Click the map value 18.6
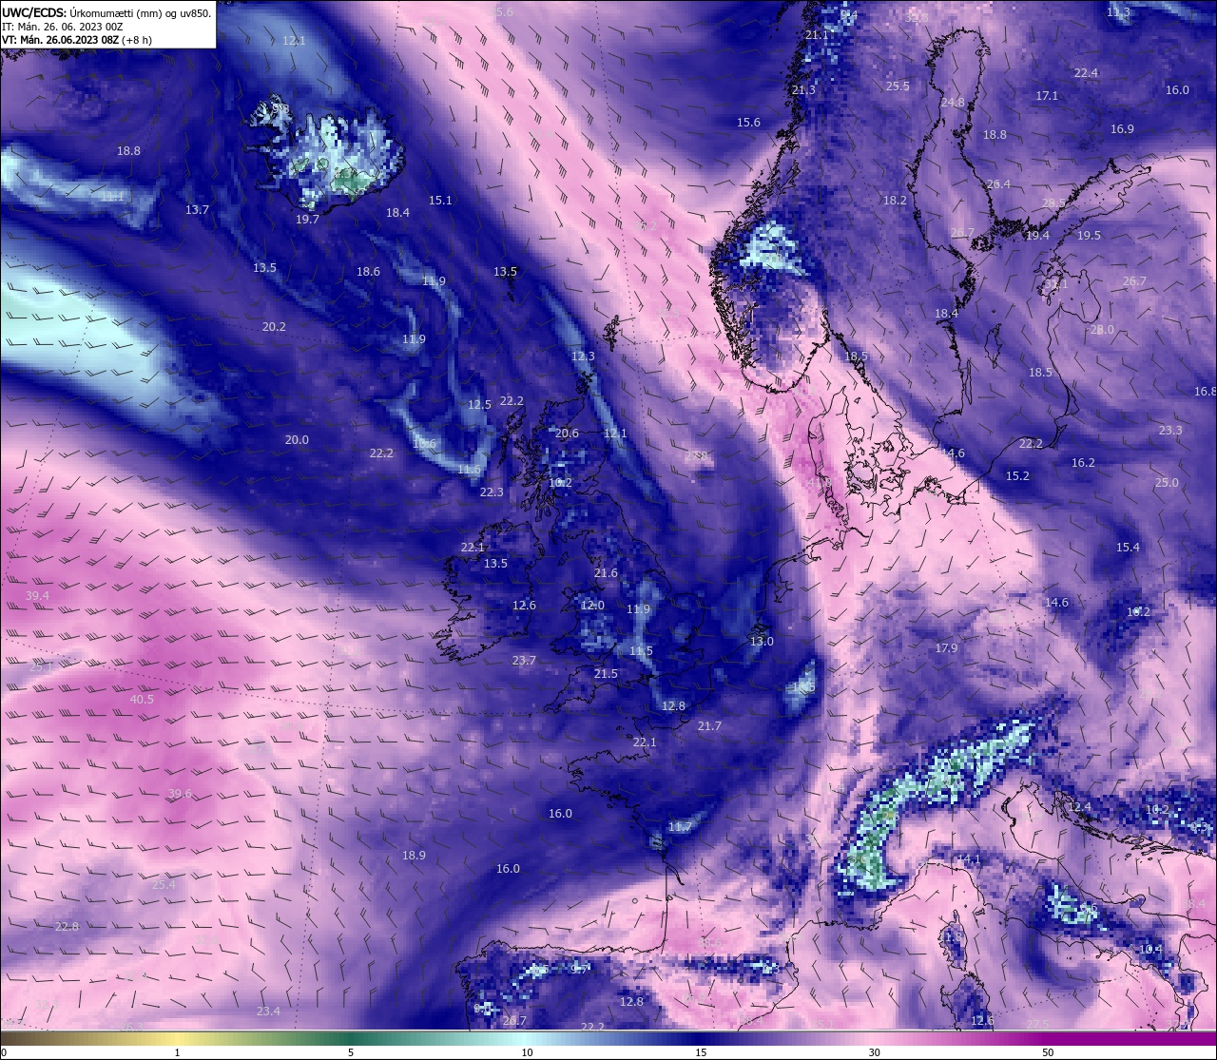Screen dimensions: 1217x1060 (368, 271)
